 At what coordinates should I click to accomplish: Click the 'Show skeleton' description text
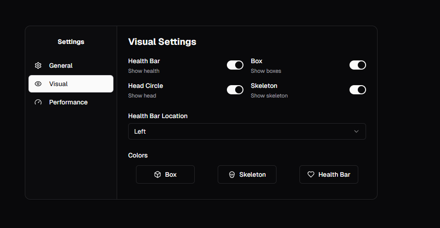[269, 96]
